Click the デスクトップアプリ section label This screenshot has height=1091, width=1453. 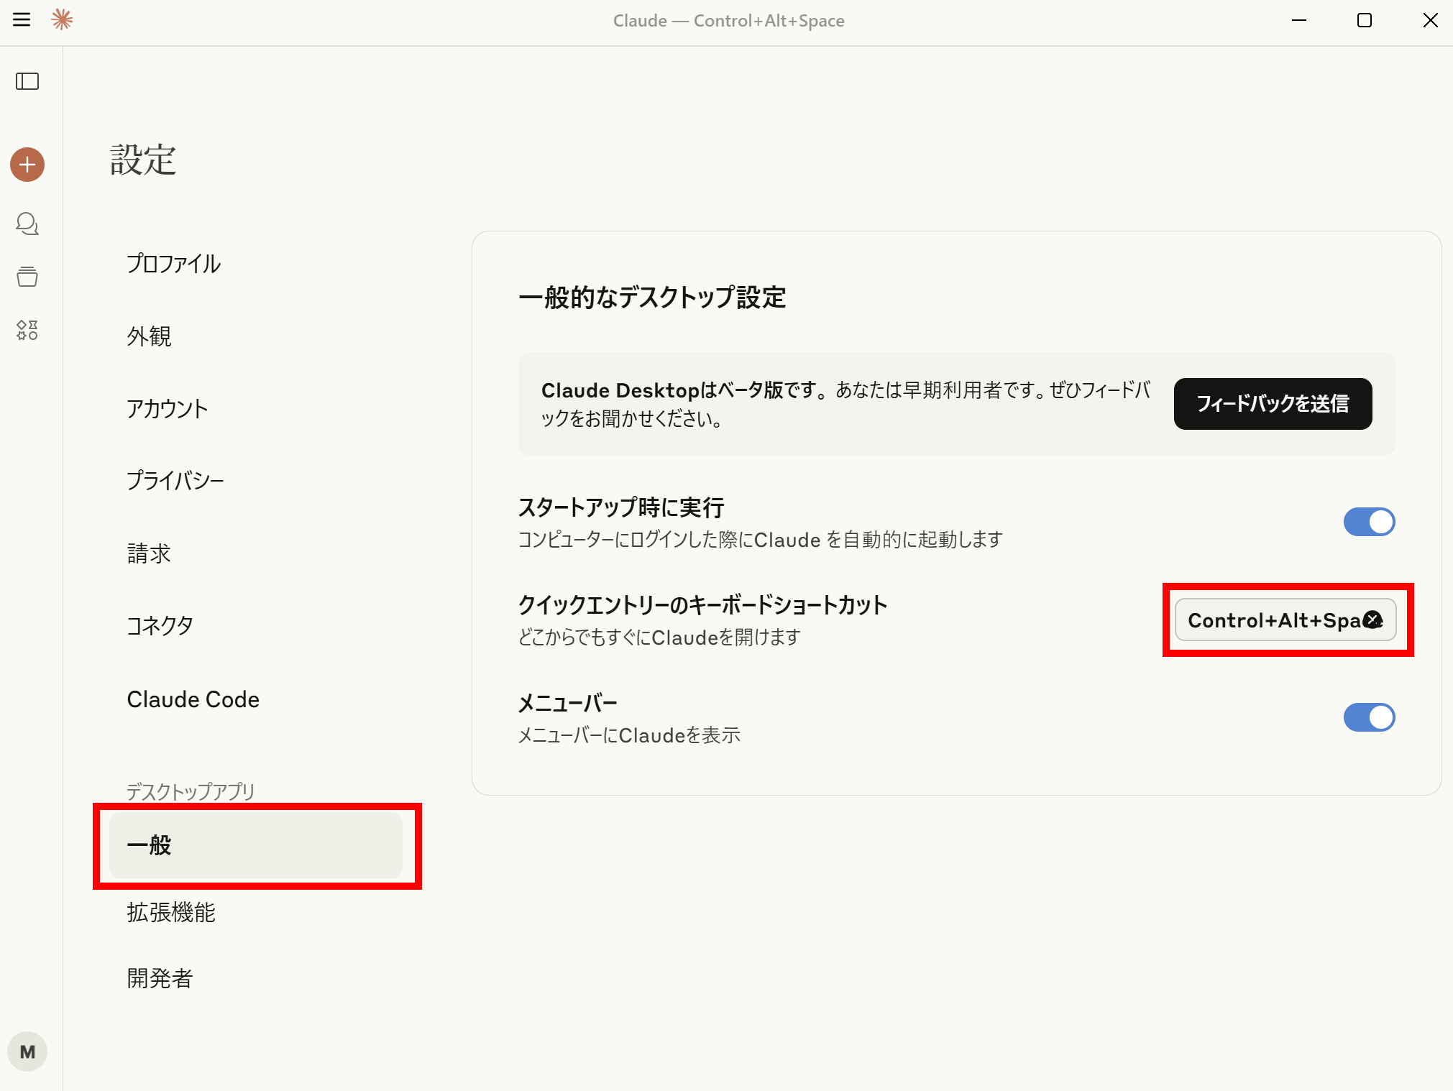coord(191,791)
